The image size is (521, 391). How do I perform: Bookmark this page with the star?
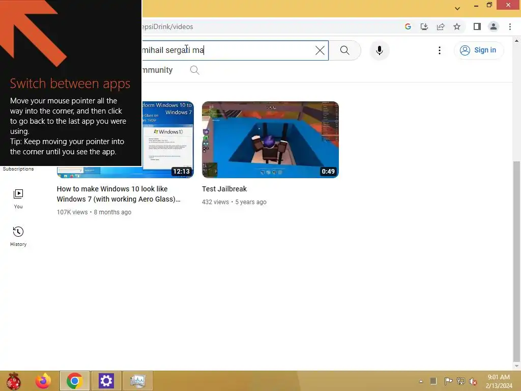[x=457, y=26]
